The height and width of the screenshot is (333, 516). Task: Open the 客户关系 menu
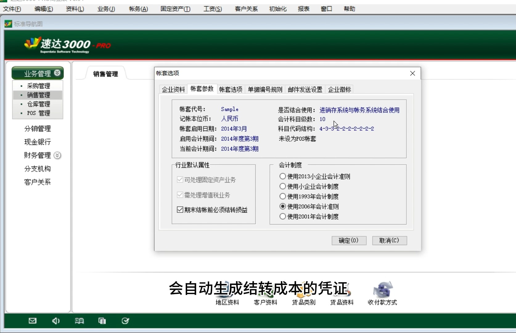click(x=246, y=9)
